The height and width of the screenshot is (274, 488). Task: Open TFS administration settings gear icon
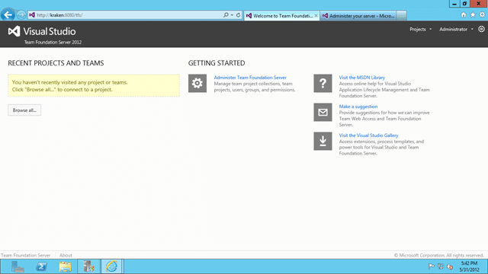[x=481, y=29]
